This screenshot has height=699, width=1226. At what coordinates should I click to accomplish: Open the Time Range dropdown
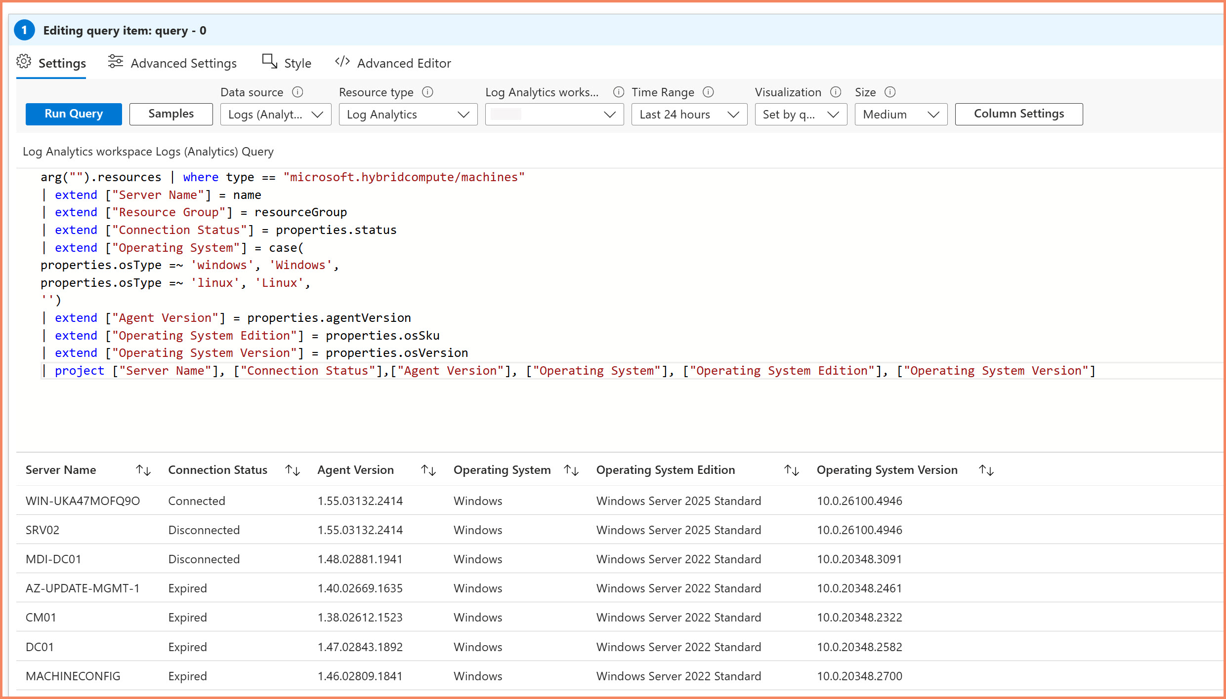tap(689, 115)
